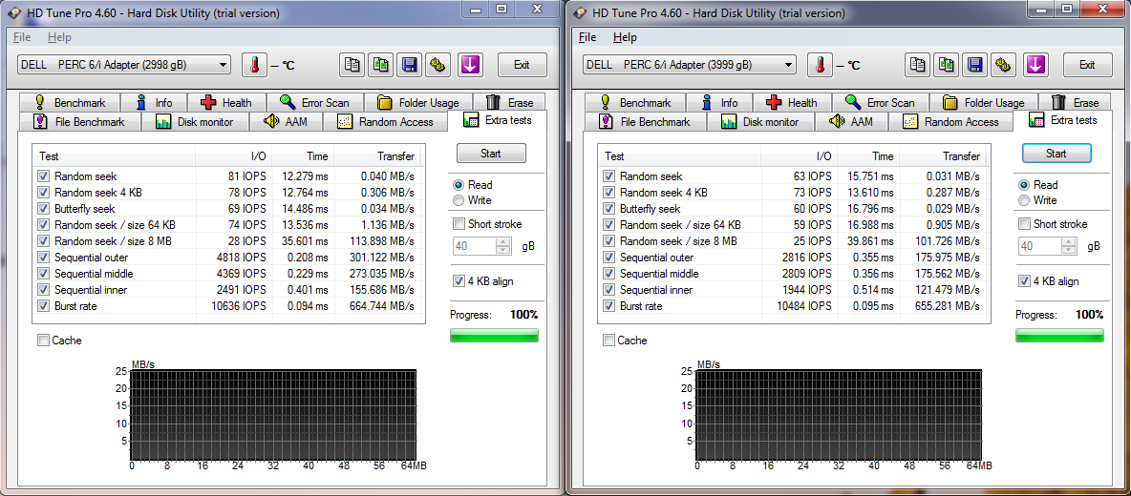Sort by Time column in left window
Image resolution: width=1131 pixels, height=496 pixels.
click(303, 156)
